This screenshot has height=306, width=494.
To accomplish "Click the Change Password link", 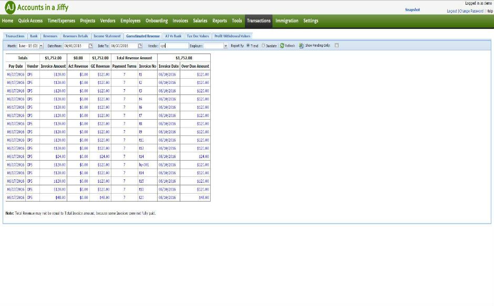I will [x=471, y=11].
